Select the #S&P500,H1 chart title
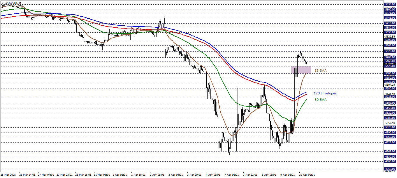The width and height of the screenshot is (397, 178). pyautogui.click(x=13, y=3)
